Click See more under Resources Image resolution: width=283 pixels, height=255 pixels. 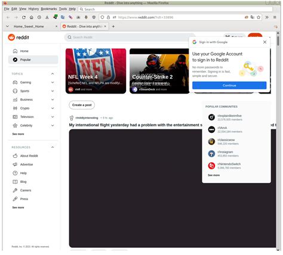coord(18,207)
